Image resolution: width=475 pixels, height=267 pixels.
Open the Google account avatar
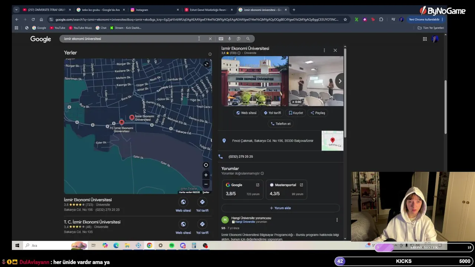point(435,39)
